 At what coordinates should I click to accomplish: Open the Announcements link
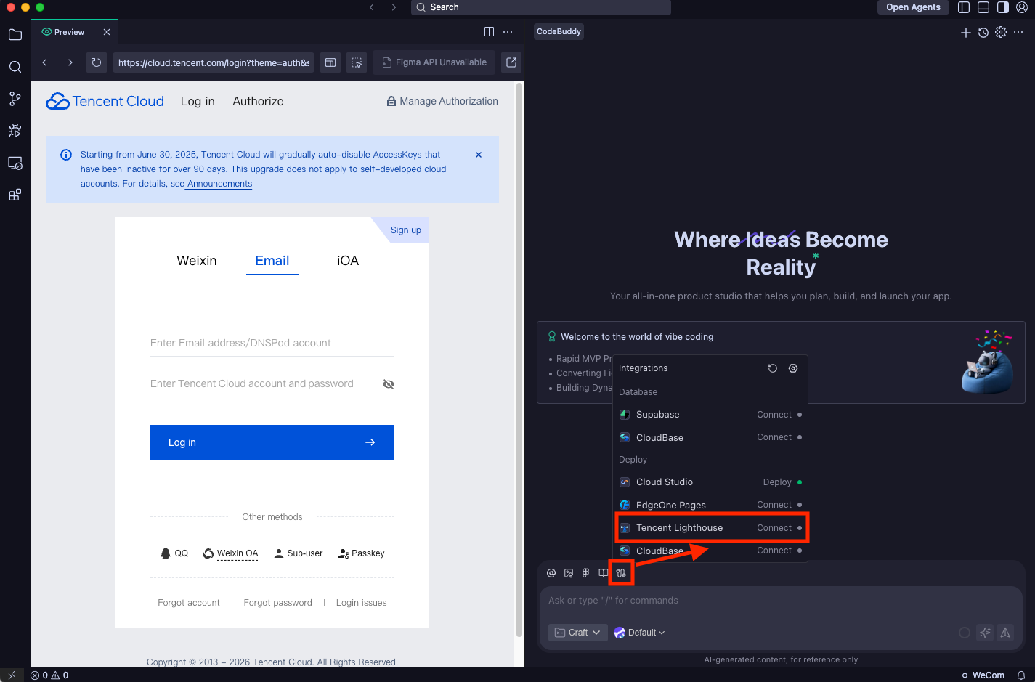point(219,184)
